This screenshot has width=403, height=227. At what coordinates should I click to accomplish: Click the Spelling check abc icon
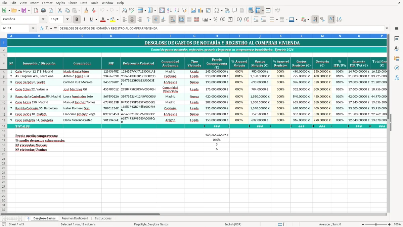[x=132, y=10]
